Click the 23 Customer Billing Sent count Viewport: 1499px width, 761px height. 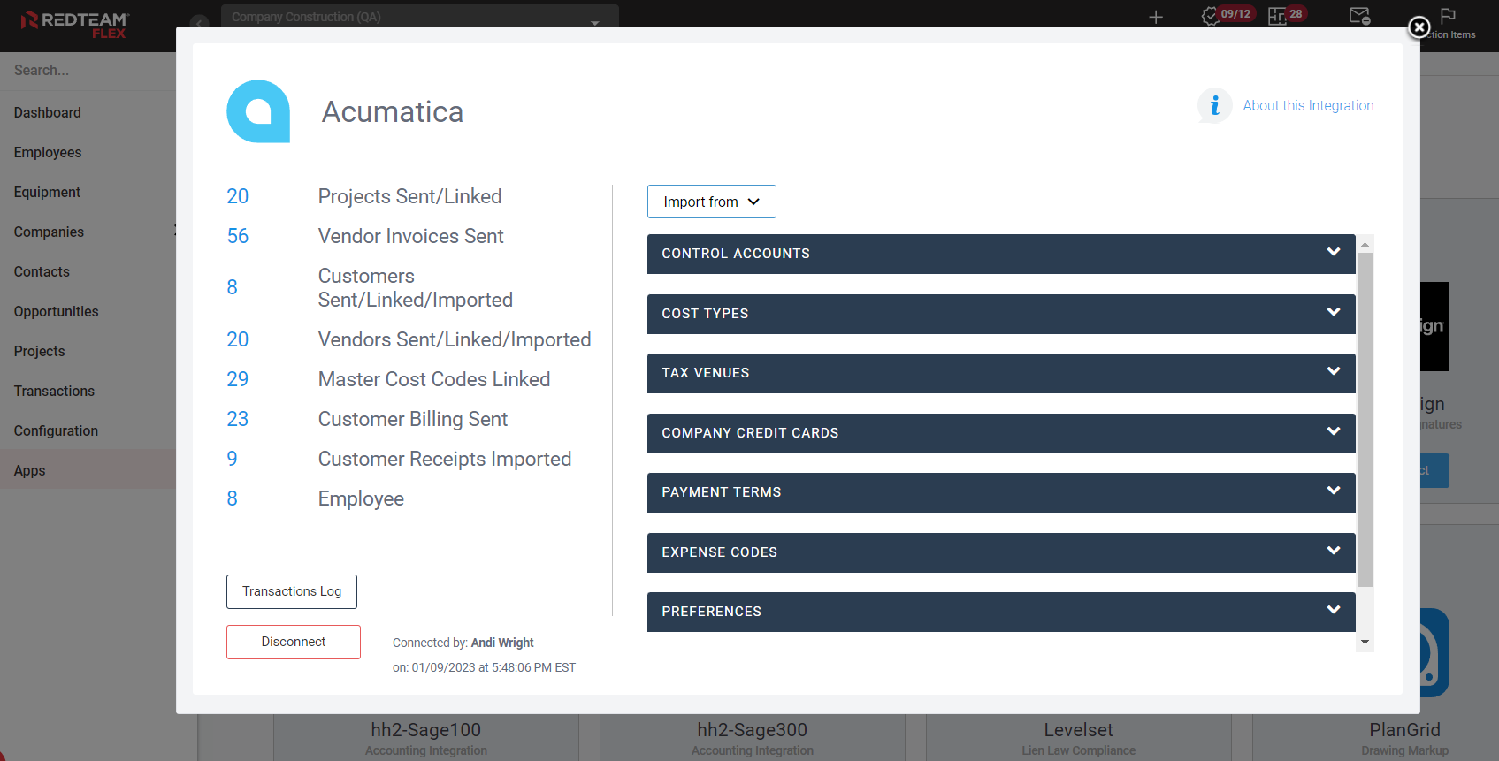[237, 419]
